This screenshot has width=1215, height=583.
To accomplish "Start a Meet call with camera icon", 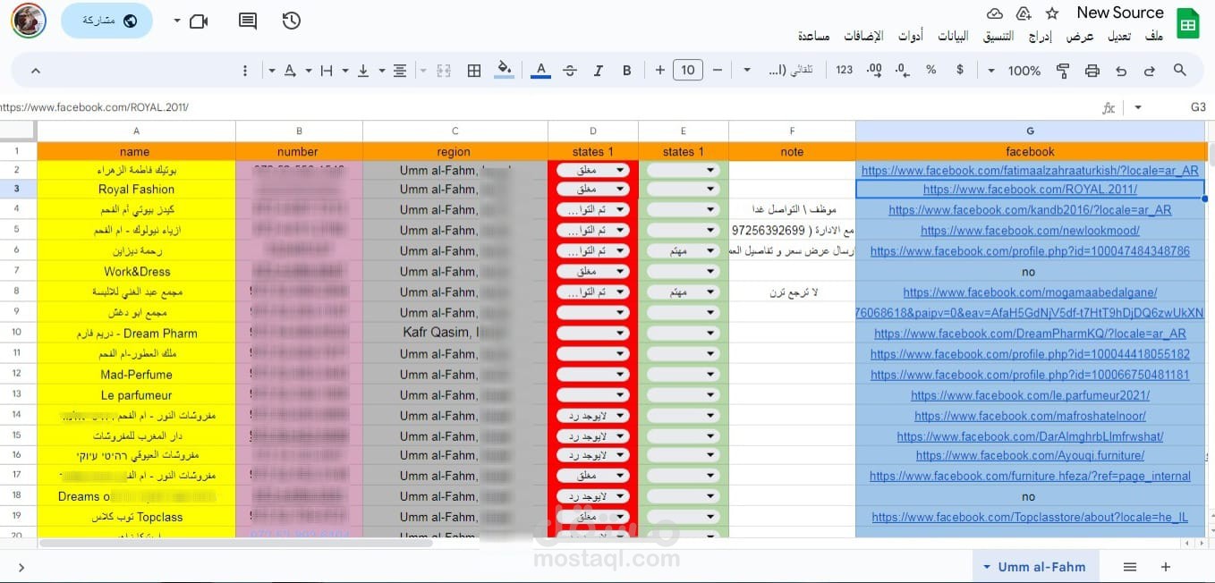I will click(199, 21).
